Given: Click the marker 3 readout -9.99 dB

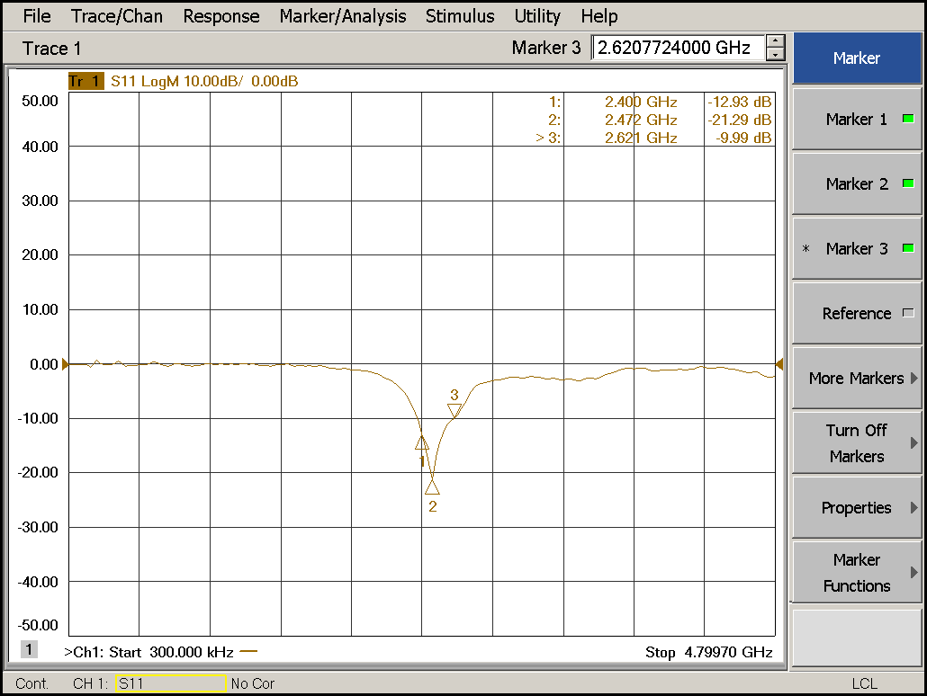Looking at the screenshot, I should [743, 138].
